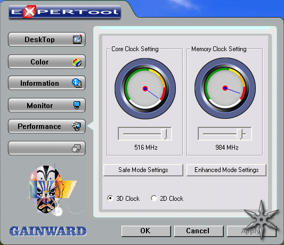The height and width of the screenshot is (245, 284).
Task: Click the icon on the unlabeled sidebar button
Action: click(x=76, y=148)
